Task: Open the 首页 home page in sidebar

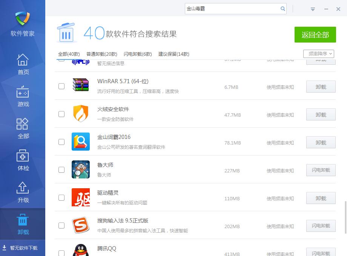Action: pos(23,64)
